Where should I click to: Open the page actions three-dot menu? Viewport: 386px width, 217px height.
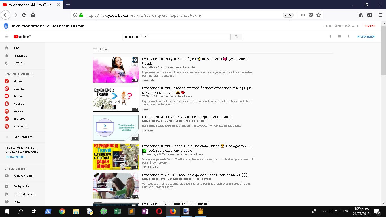coord(303,15)
